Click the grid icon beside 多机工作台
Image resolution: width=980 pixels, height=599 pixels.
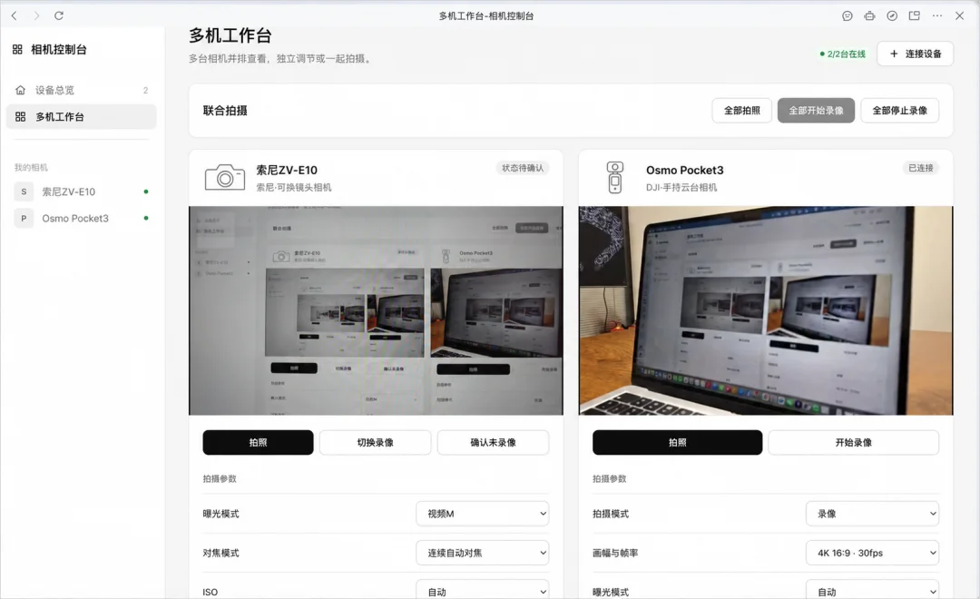click(x=21, y=117)
